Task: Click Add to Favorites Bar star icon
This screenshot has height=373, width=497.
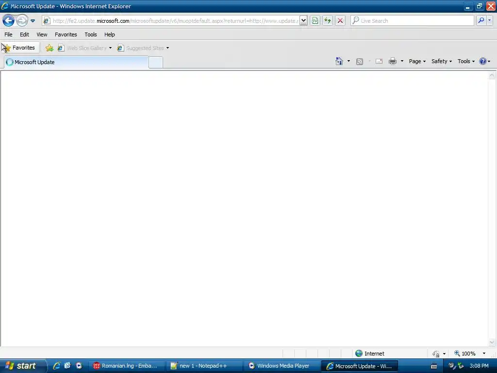Action: [50, 48]
